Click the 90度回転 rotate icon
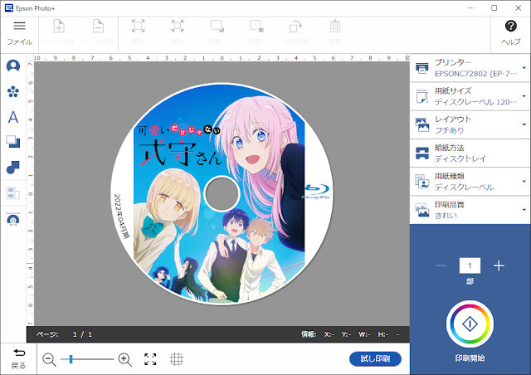Image resolution: width=531 pixels, height=375 pixels. tap(295, 33)
